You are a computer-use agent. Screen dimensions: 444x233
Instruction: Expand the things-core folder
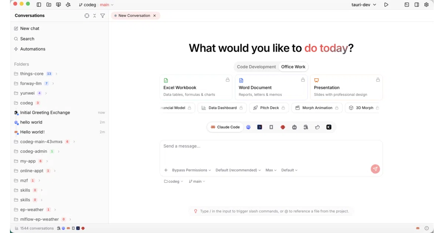point(56,74)
